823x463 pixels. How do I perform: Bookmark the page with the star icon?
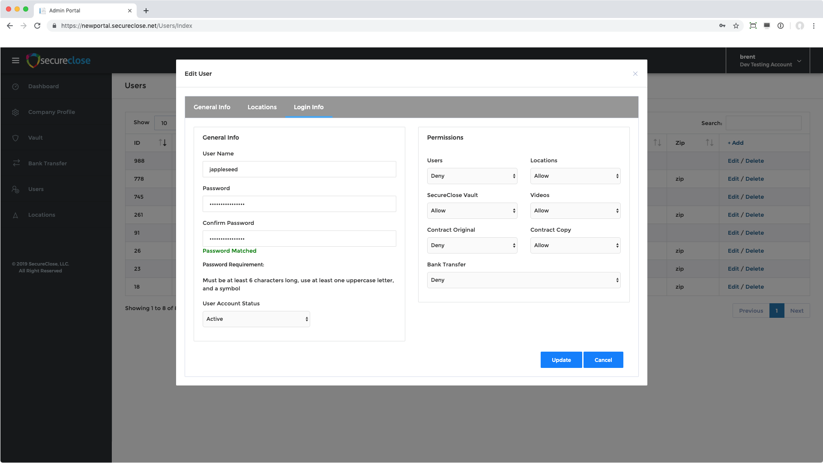736,26
